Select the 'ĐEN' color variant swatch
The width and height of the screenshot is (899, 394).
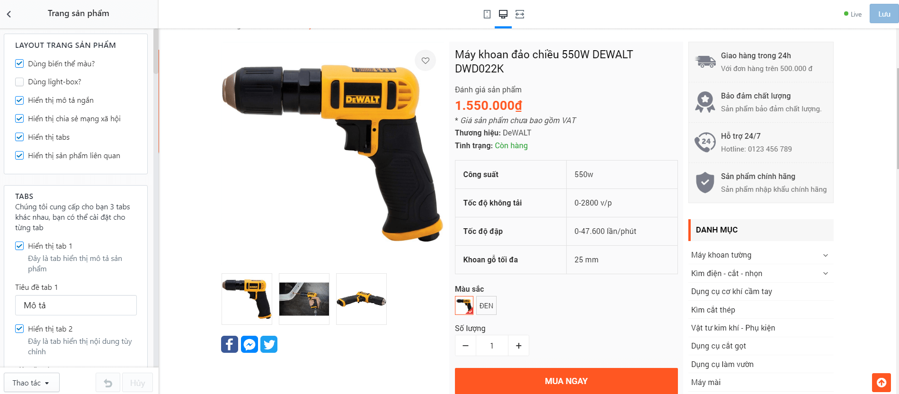tap(486, 305)
